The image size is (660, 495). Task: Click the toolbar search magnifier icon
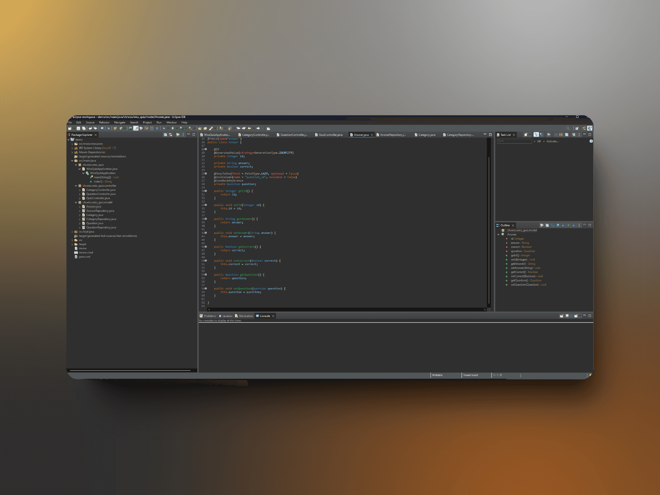point(568,128)
